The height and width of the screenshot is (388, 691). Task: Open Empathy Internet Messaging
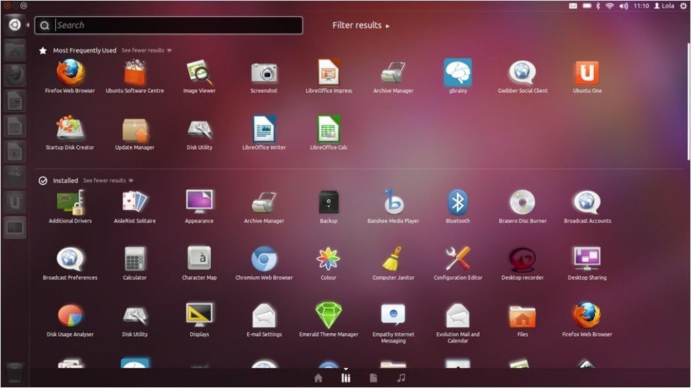(393, 315)
